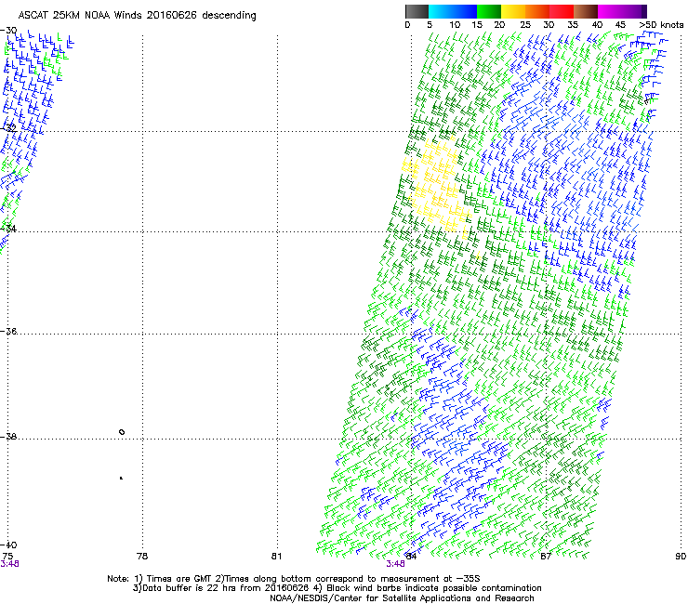Select the red 30–35 knot color bar segment
Viewport: 688px width, 604px height.
click(562, 11)
